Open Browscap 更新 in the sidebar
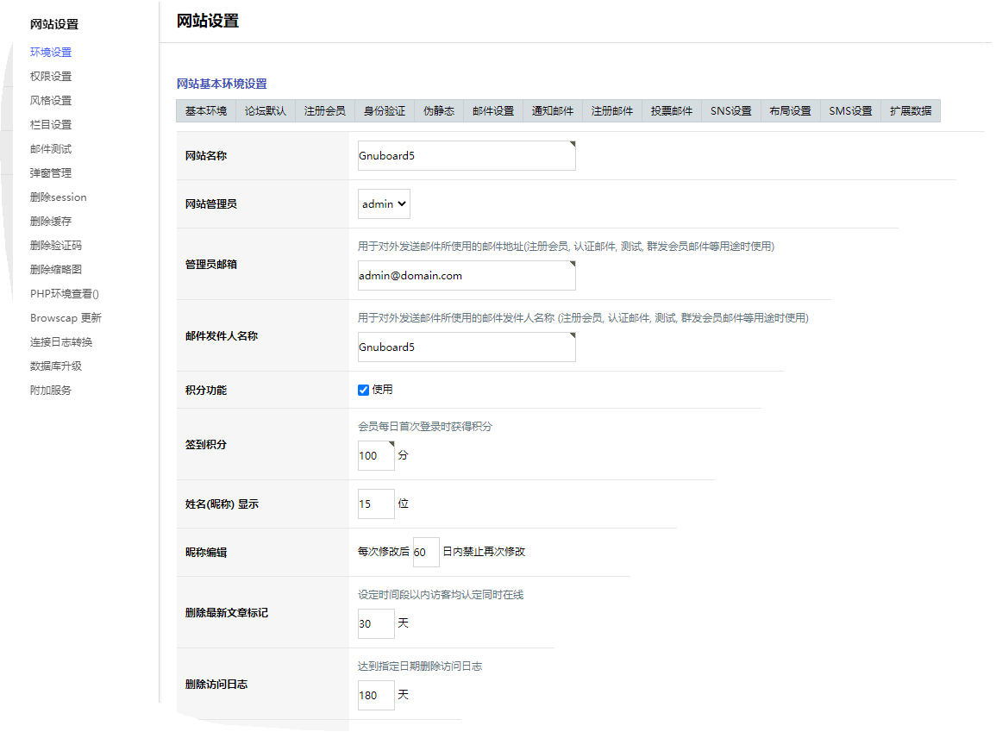Viewport: 996px width, 732px height. (66, 318)
